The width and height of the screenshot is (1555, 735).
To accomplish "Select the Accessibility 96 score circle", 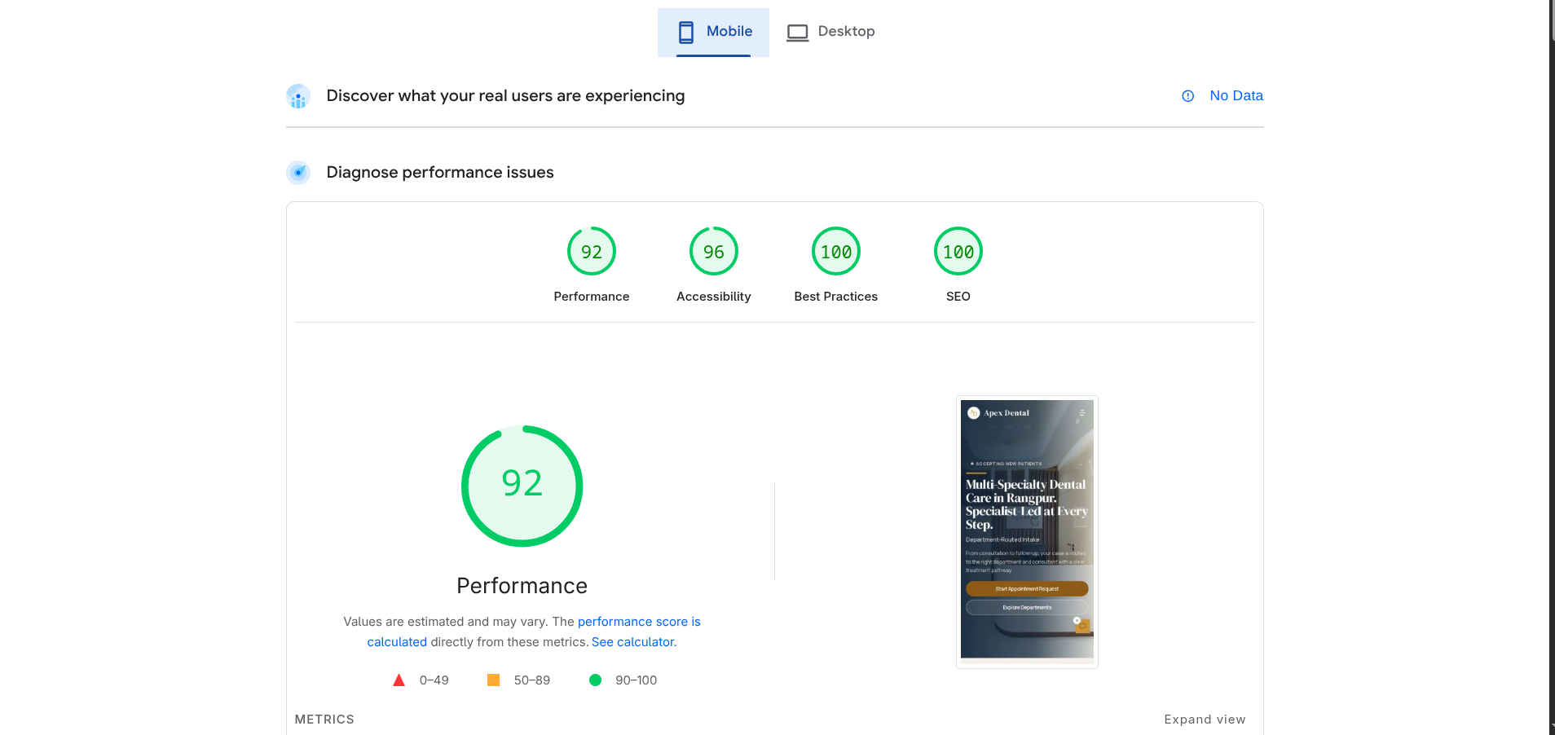I will (x=713, y=251).
